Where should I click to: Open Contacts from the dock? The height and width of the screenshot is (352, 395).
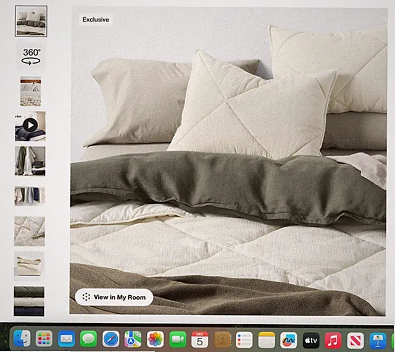[x=222, y=340]
